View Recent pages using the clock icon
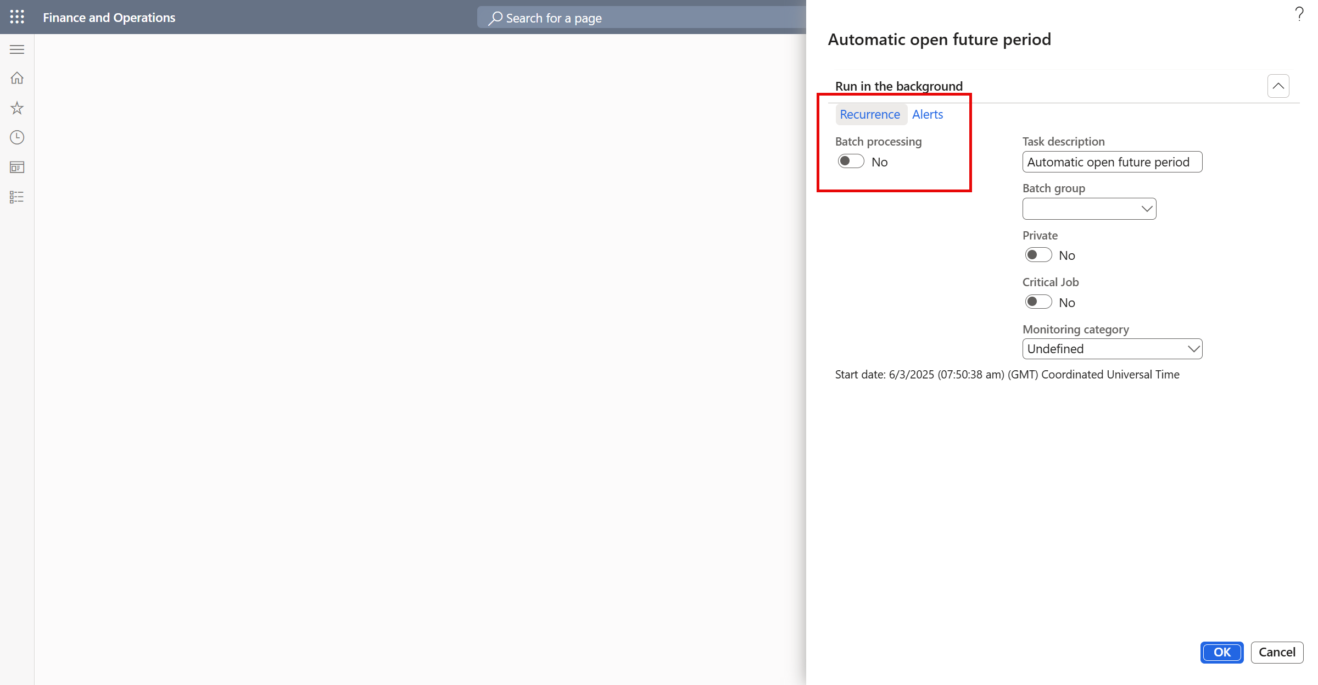This screenshot has height=685, width=1318. [x=16, y=137]
